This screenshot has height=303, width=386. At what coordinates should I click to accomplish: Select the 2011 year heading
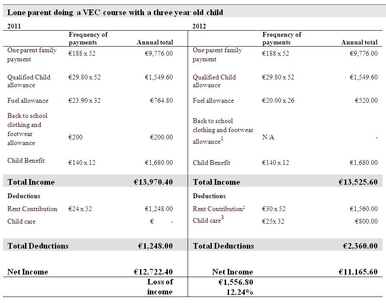pyautogui.click(x=14, y=26)
